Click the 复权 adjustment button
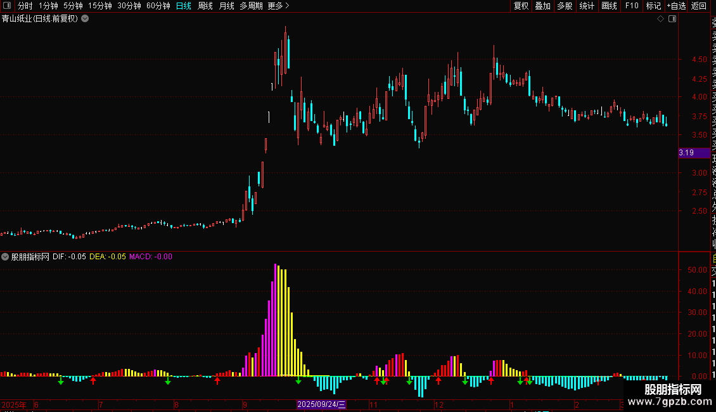Viewport: 716px width, 412px height. click(521, 6)
